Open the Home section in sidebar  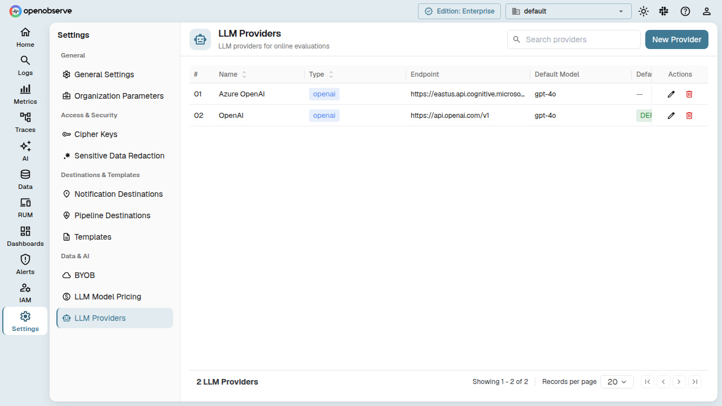25,37
